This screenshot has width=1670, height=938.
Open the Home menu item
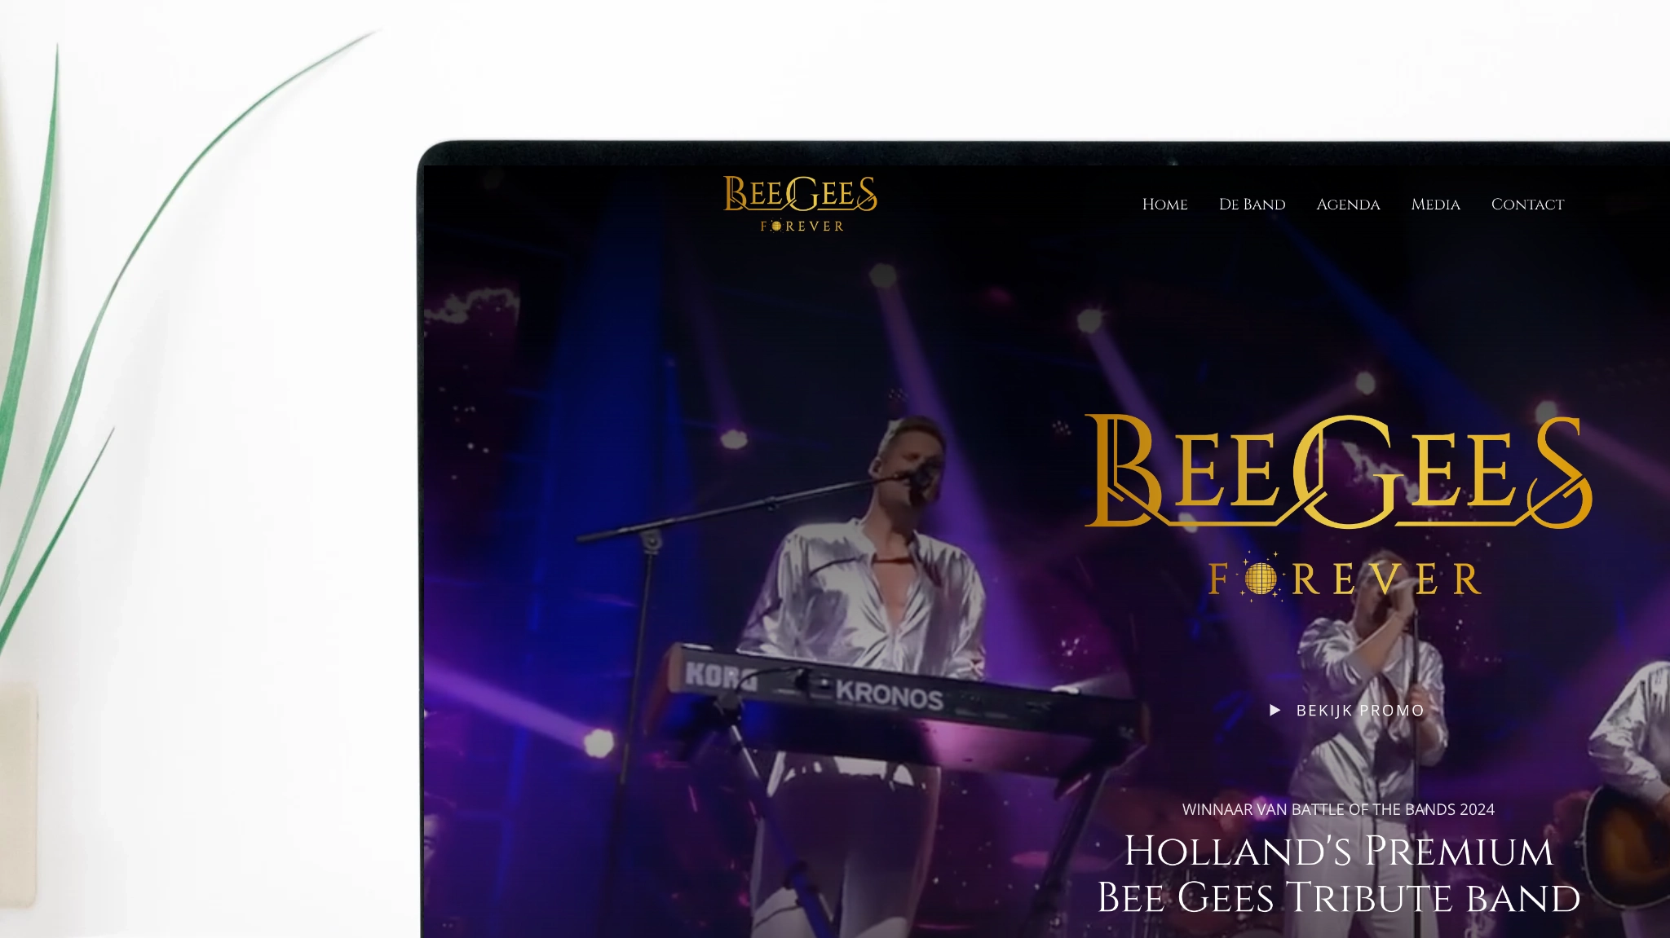(x=1164, y=205)
